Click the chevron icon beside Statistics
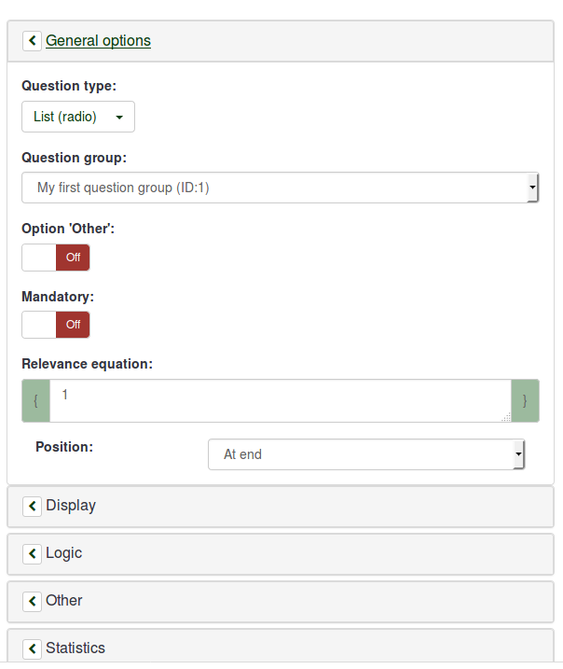The height and width of the screenshot is (669, 563). [x=32, y=648]
